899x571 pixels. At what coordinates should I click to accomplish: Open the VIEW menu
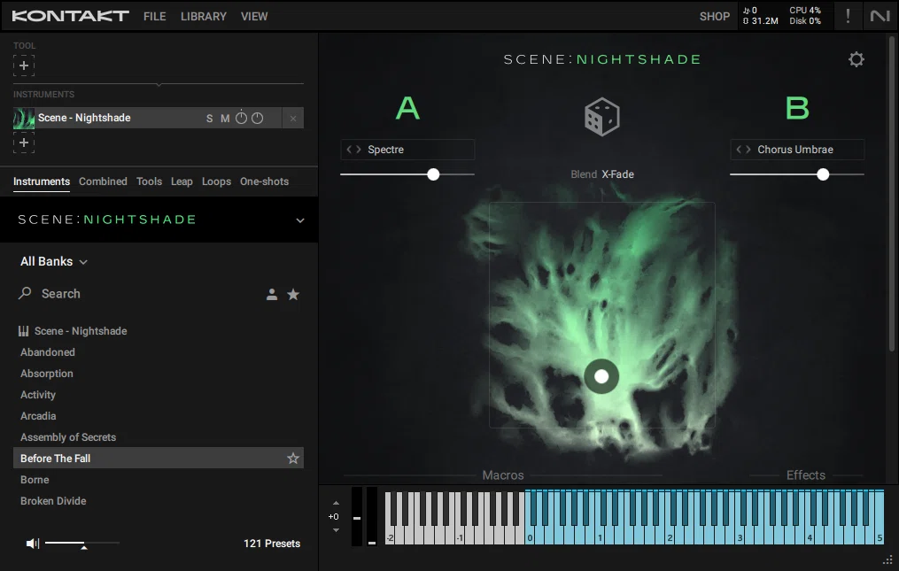(x=254, y=16)
